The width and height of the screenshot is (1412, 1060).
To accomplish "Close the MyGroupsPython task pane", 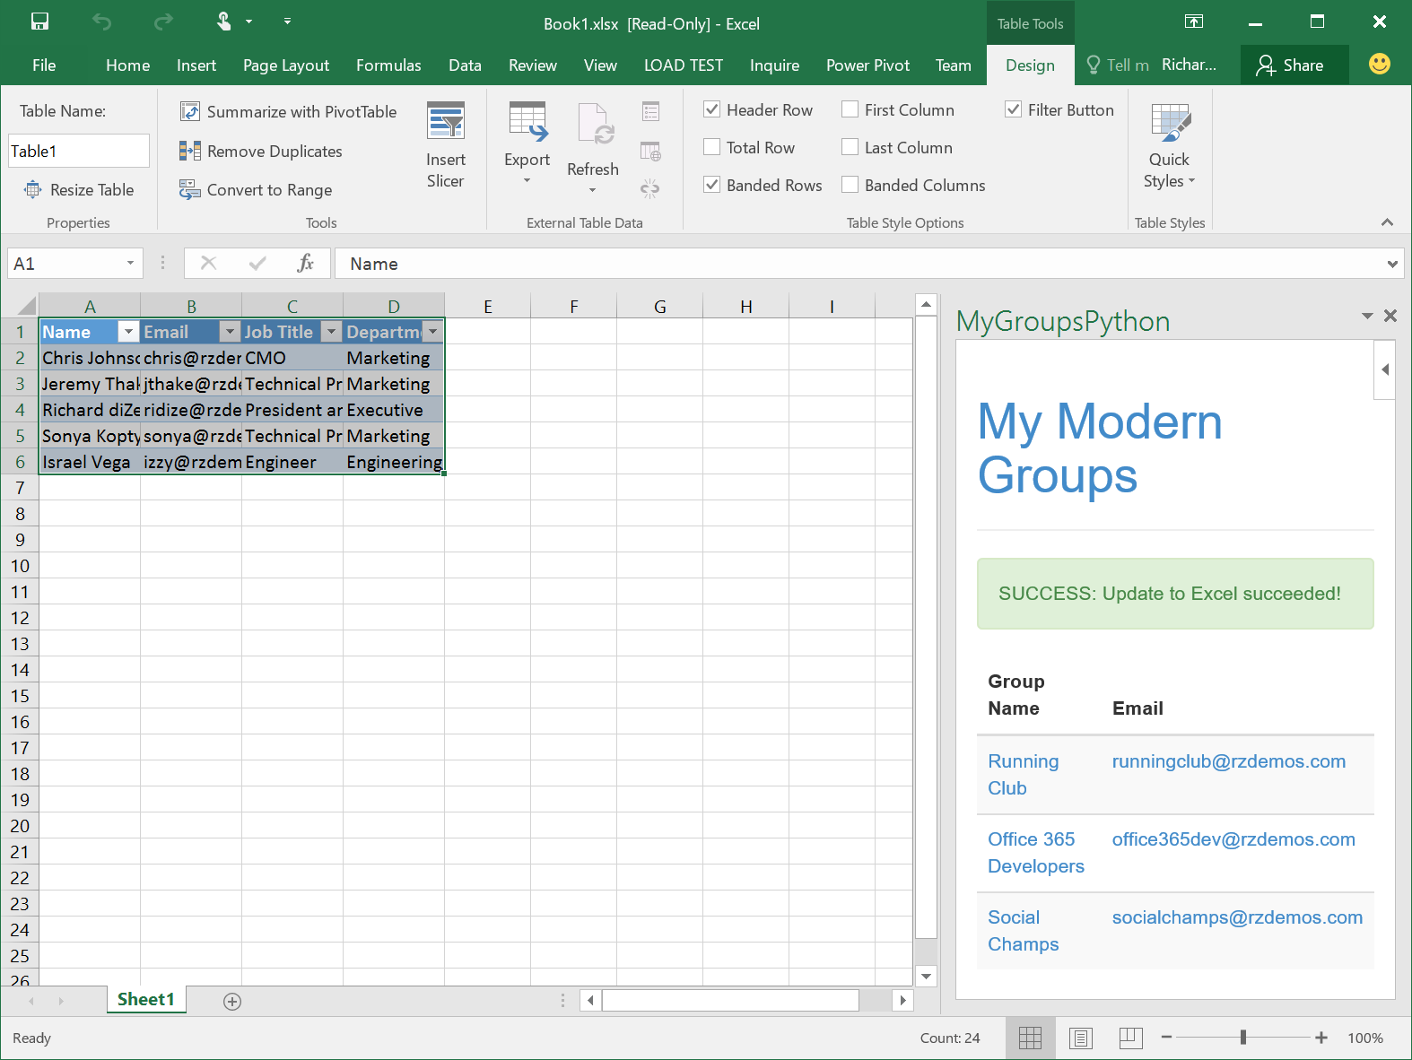I will pos(1390,316).
